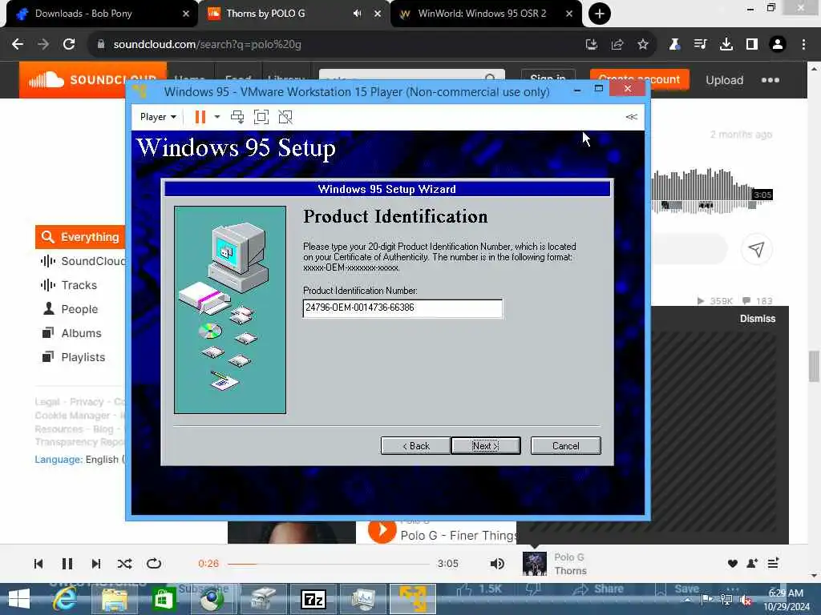
Task: Toggle the Chrome side panel
Action: coord(752,45)
